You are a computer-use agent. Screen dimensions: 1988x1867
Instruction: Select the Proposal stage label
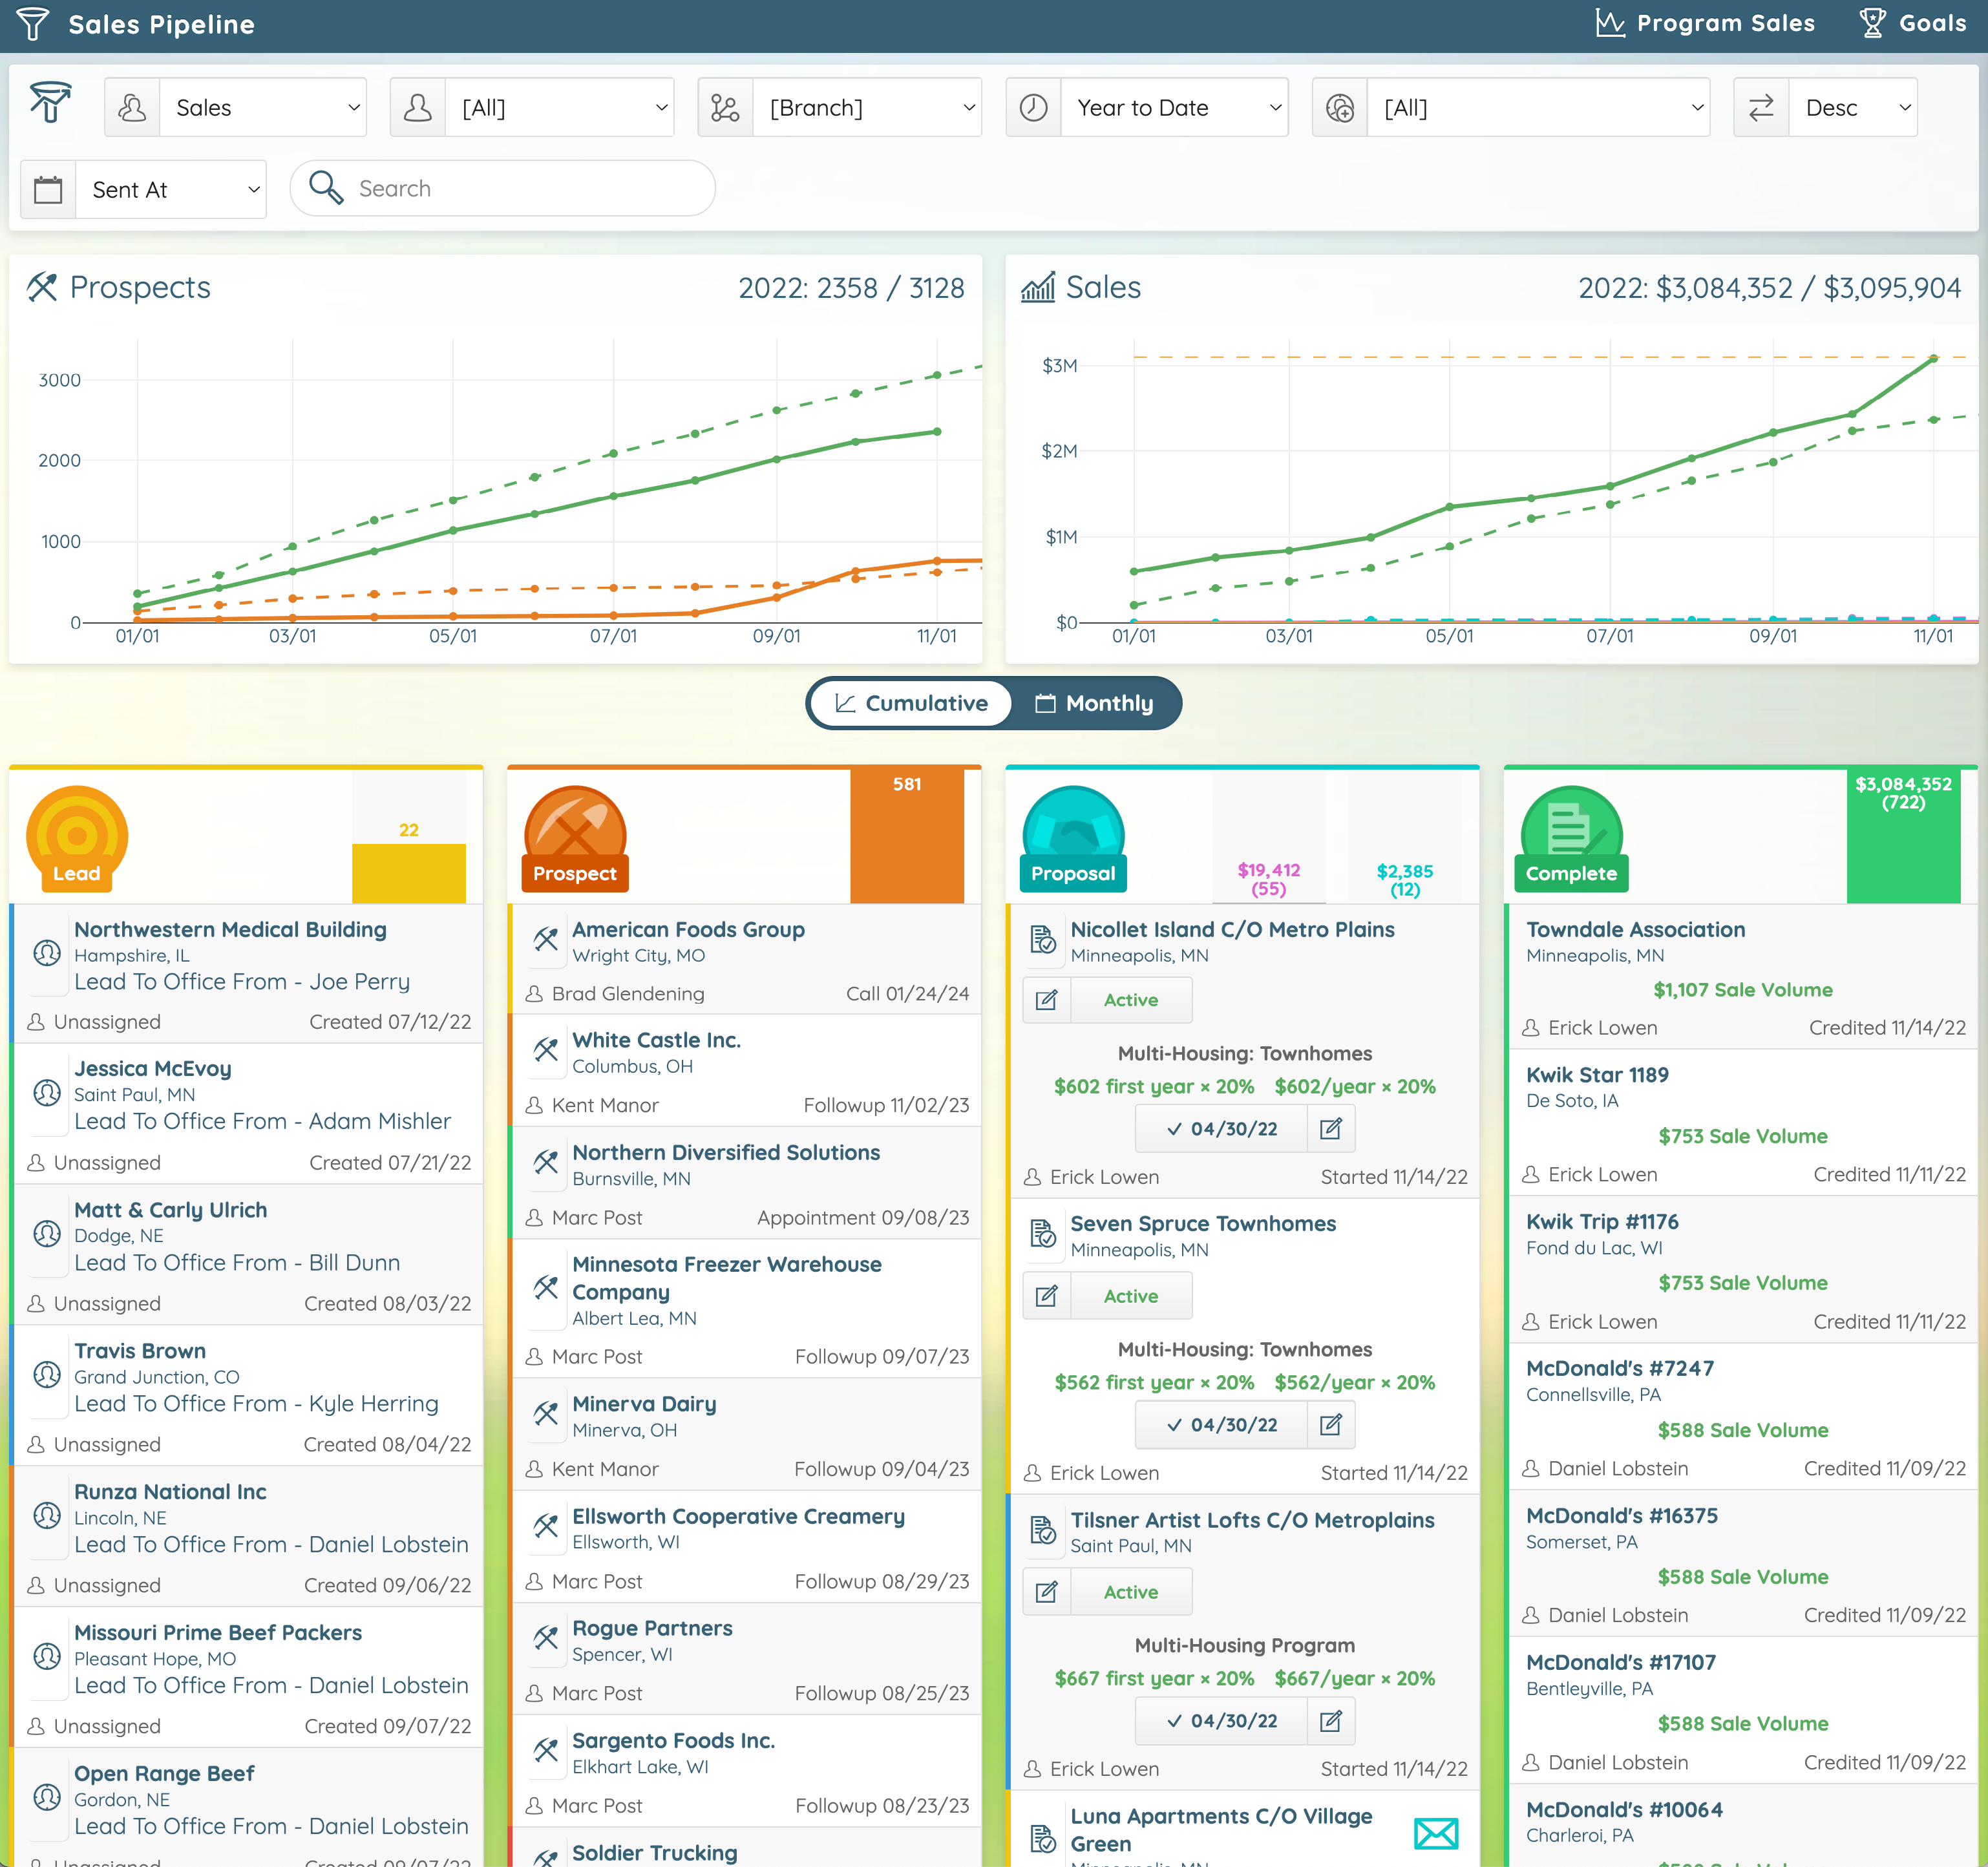[1073, 873]
